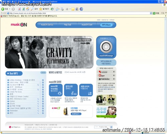Viewport: 167px width, 134px height.
Task: Click the SITEMAP link at page top
Action: click(112, 20)
